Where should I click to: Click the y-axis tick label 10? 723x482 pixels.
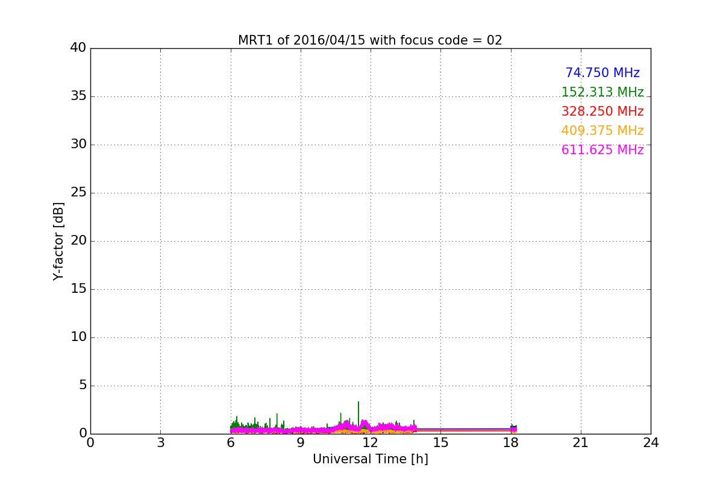tap(78, 337)
